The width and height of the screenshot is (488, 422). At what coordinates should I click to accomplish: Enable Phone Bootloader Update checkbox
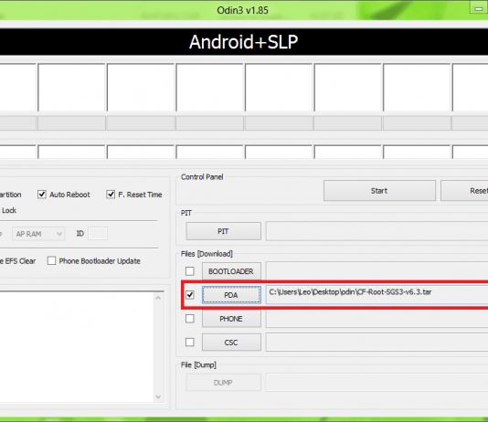(51, 260)
